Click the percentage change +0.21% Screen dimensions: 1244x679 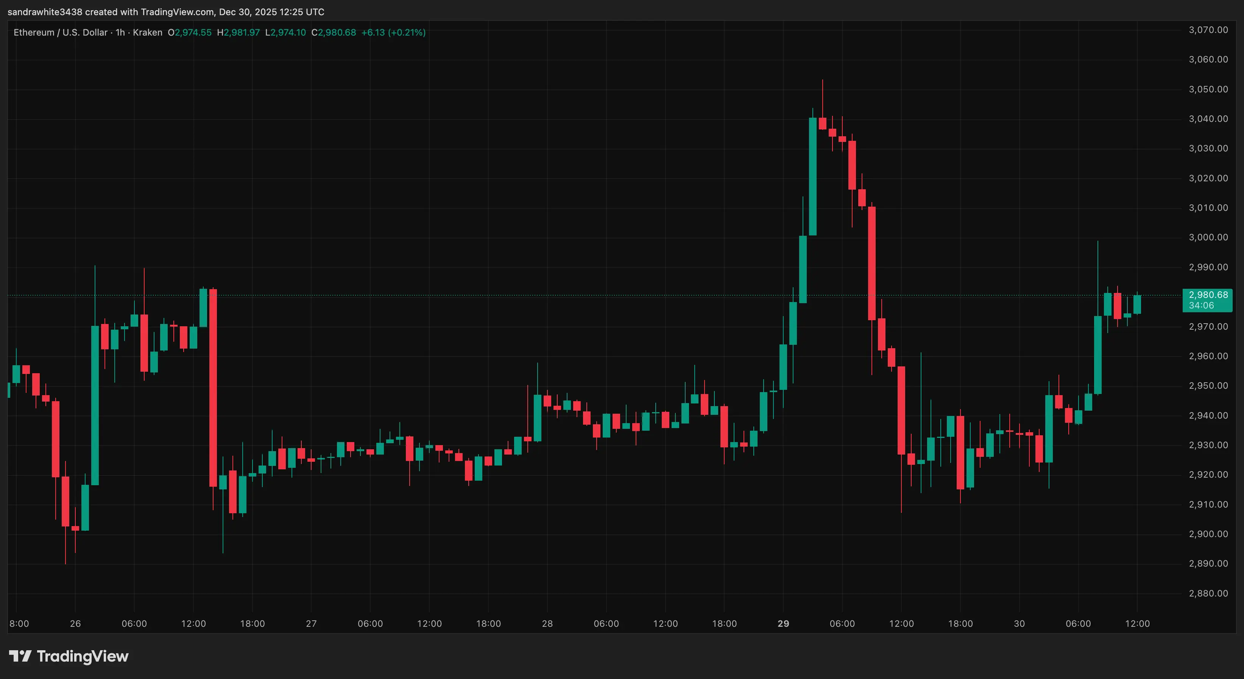pos(407,32)
